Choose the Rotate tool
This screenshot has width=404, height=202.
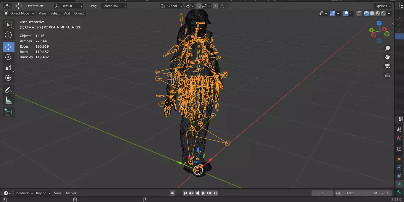(x=9, y=57)
